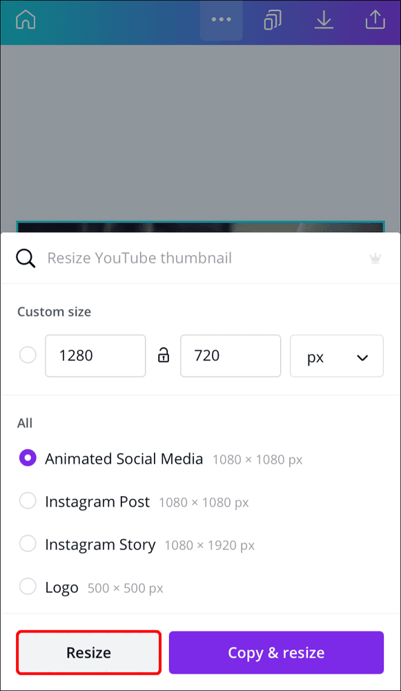This screenshot has width=401, height=691.
Task: Click the width field showing 1280
Action: point(95,355)
